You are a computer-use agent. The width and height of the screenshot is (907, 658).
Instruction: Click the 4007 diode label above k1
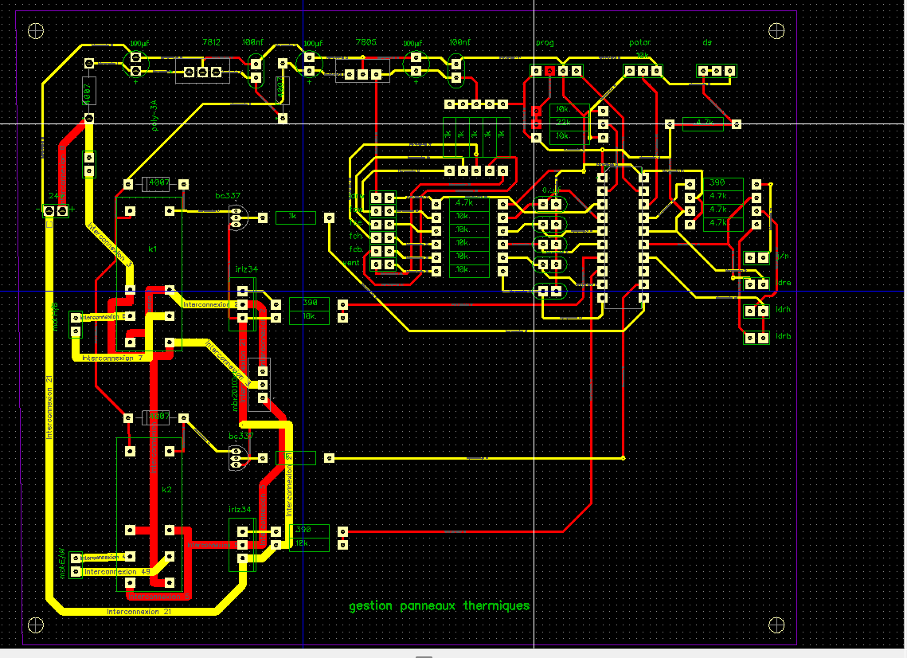tap(159, 182)
